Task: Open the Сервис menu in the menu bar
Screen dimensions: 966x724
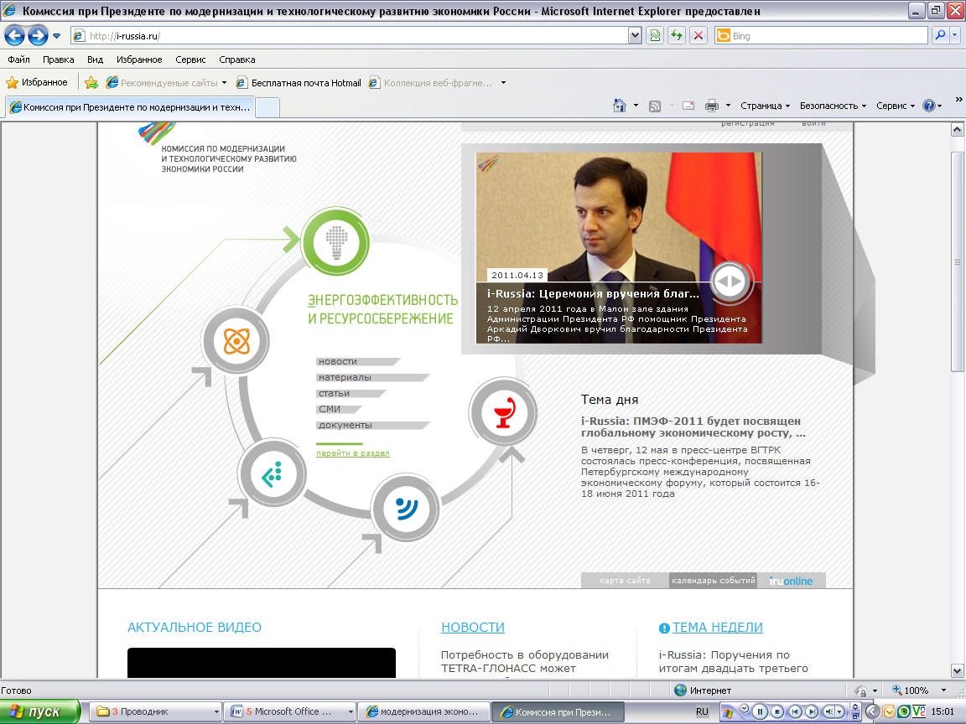Action: (190, 59)
